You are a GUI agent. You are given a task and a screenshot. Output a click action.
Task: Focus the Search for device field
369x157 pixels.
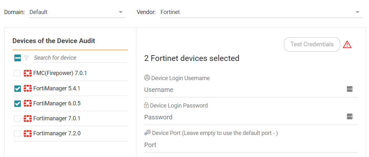tap(80, 58)
